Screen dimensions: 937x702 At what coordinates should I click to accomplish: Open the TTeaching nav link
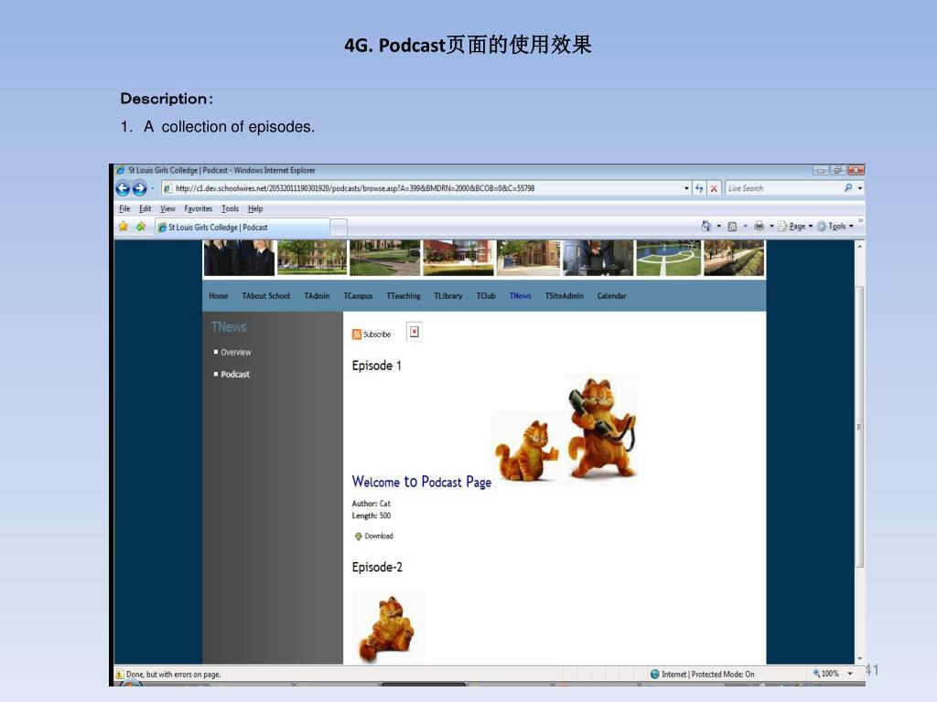tap(404, 296)
